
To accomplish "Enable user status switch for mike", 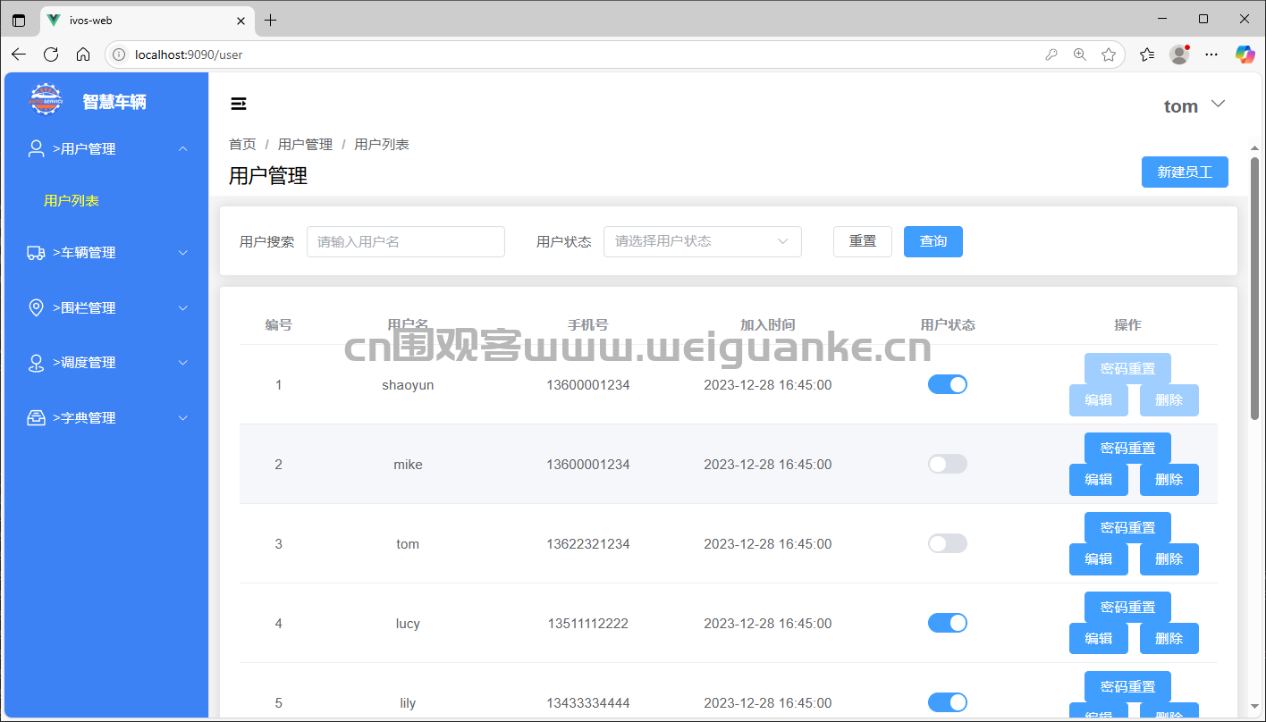I will [948, 464].
